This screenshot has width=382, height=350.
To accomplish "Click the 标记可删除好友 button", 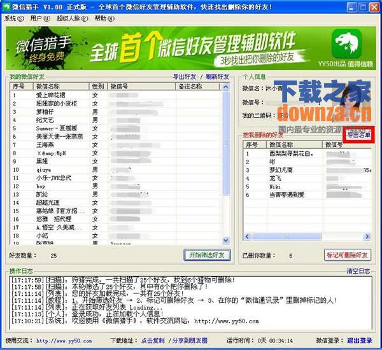I will click(348, 255).
